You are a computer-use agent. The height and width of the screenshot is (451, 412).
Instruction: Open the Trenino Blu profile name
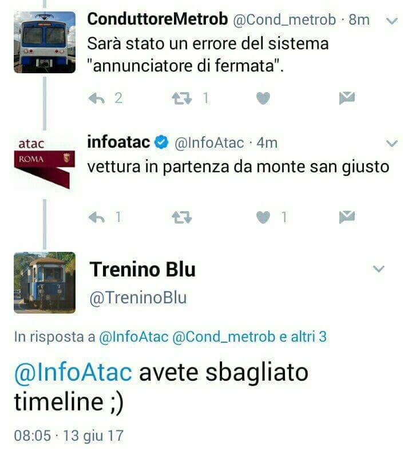(142, 270)
